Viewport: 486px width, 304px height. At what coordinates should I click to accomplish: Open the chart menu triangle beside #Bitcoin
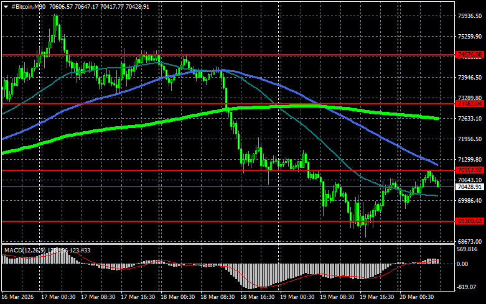[x=6, y=7]
